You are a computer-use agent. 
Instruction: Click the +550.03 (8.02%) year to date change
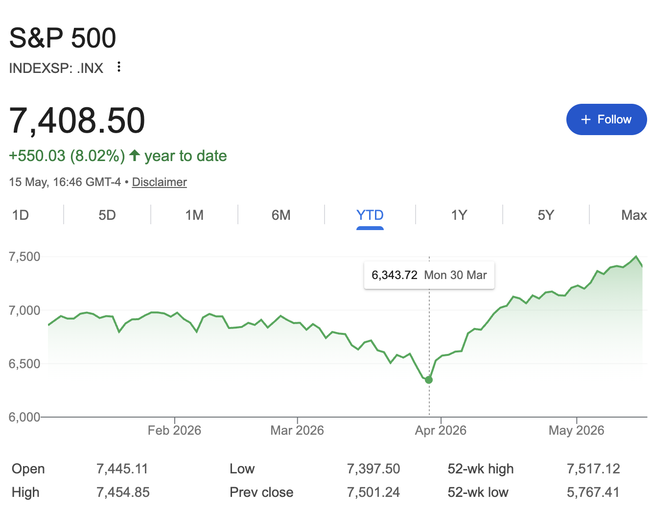[118, 156]
